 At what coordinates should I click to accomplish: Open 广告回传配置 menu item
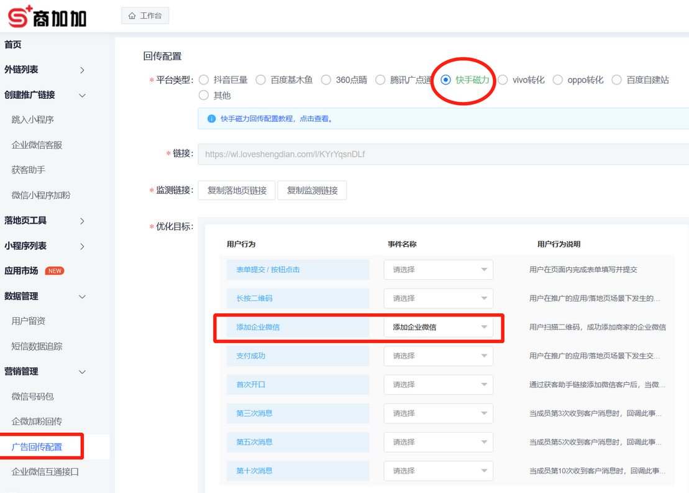[x=37, y=447]
